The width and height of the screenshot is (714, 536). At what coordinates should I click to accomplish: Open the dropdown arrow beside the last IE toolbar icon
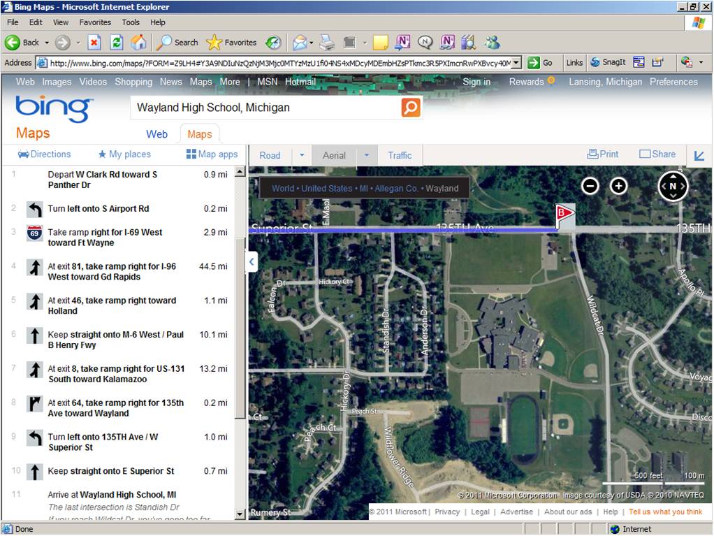701,62
